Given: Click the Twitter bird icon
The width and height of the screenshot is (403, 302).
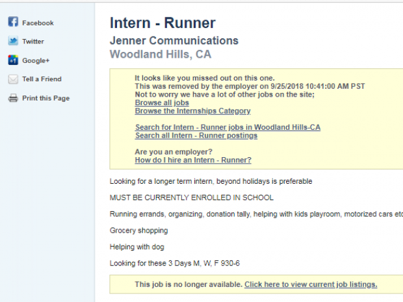Looking at the screenshot, I should 13,41.
